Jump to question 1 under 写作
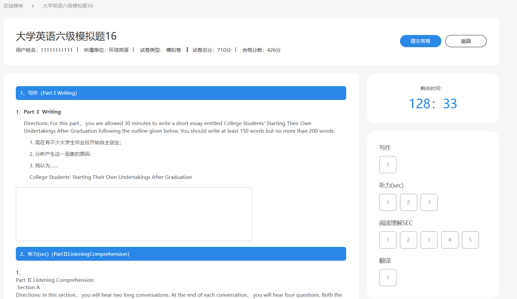Viewport: 517px width, 299px height. (388, 165)
